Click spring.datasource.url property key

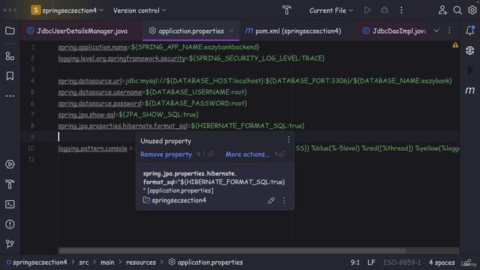(x=90, y=81)
